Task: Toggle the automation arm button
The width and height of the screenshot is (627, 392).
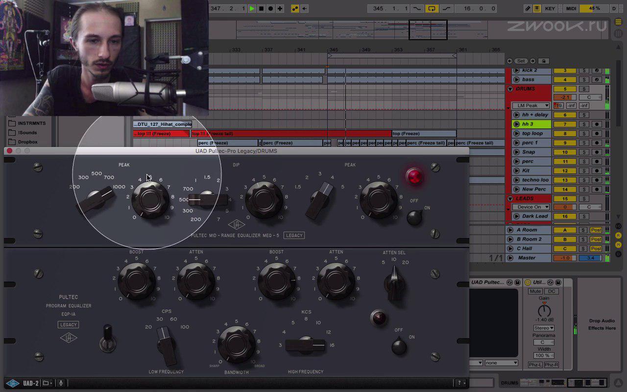Action: click(295, 8)
